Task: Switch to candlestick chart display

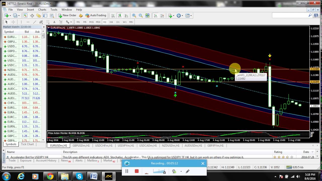Action: point(120,16)
